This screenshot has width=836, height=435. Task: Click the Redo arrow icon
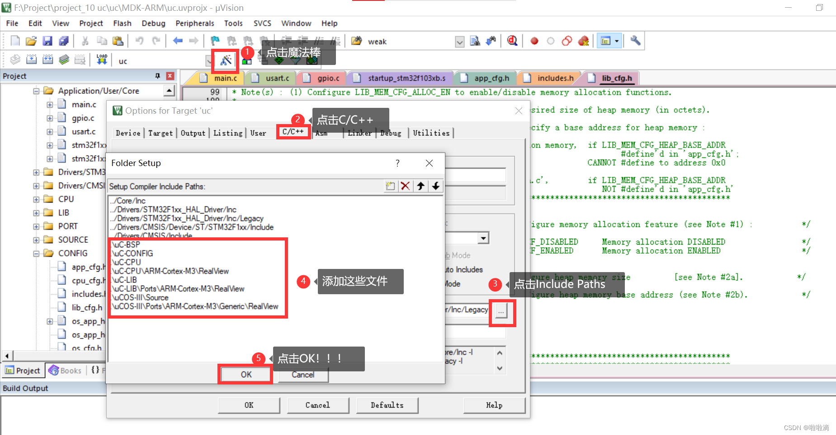(x=156, y=41)
